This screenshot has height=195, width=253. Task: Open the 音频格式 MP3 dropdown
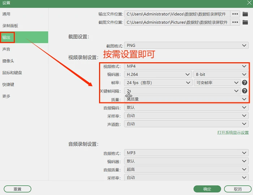(186, 153)
